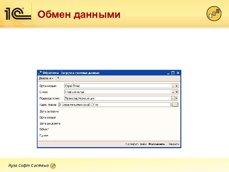Image resolution: width=229 pixels, height=172 pixels.
Task: Click into the Склад input field
Action: tap(118, 92)
